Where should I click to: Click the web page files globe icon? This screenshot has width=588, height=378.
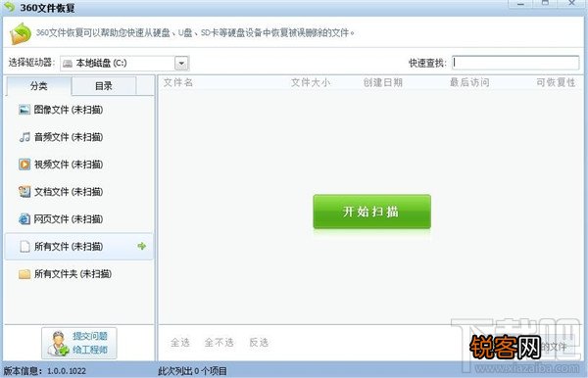coord(24,218)
